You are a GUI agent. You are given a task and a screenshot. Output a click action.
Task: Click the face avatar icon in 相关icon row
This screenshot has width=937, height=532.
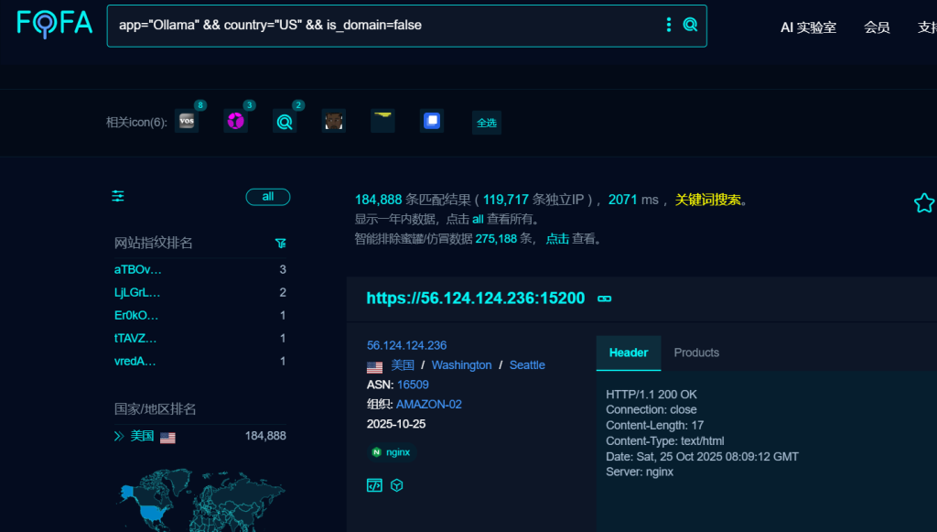(x=333, y=120)
